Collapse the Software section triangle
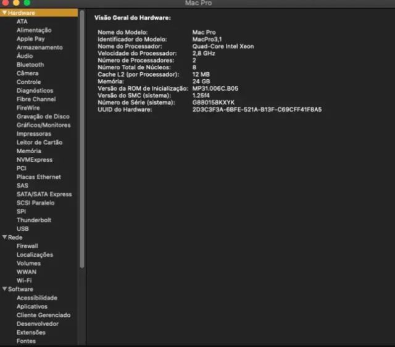 pos(4,289)
